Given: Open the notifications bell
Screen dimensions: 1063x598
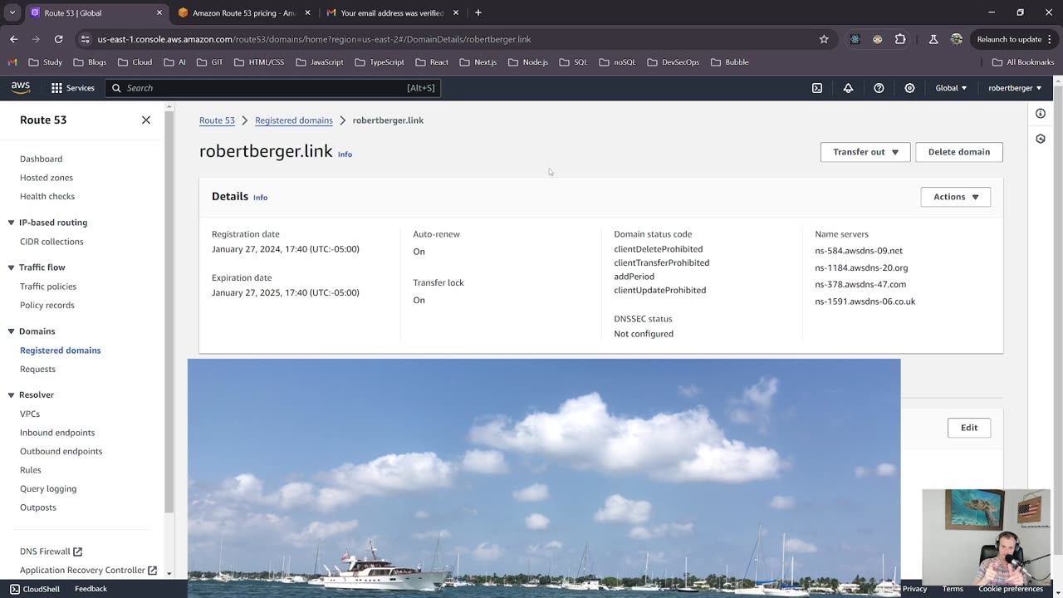Looking at the screenshot, I should tap(848, 88).
